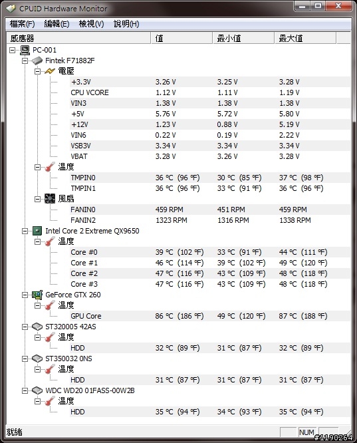Image resolution: width=357 pixels, height=443 pixels.
Task: Select the TMPIN1 temperature row
Action: 210,188
